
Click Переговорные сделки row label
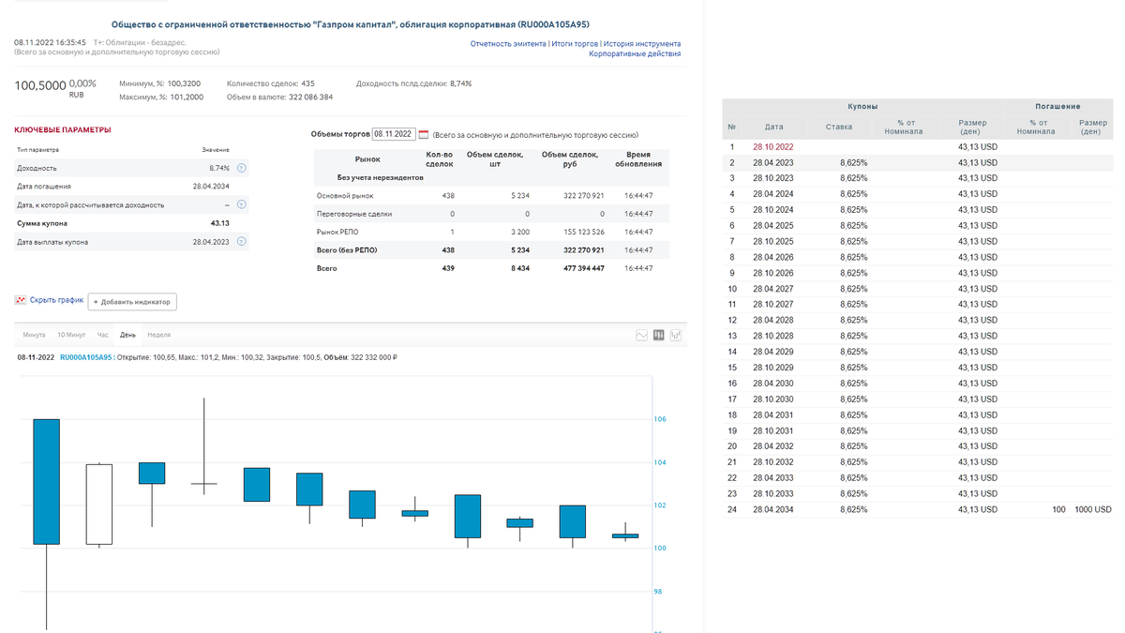(353, 214)
